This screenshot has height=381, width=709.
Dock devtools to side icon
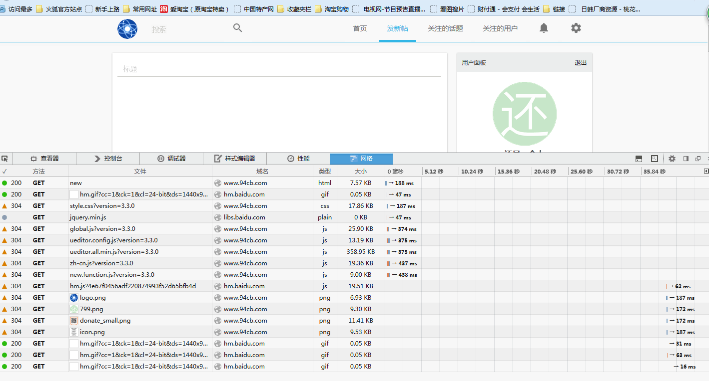[686, 159]
